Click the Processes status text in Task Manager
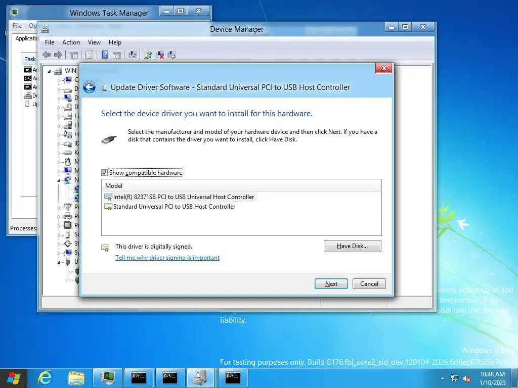The width and height of the screenshot is (518, 388). pyautogui.click(x=23, y=228)
